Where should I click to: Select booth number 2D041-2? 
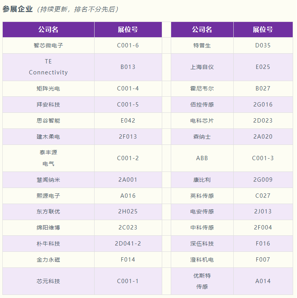[128, 244]
